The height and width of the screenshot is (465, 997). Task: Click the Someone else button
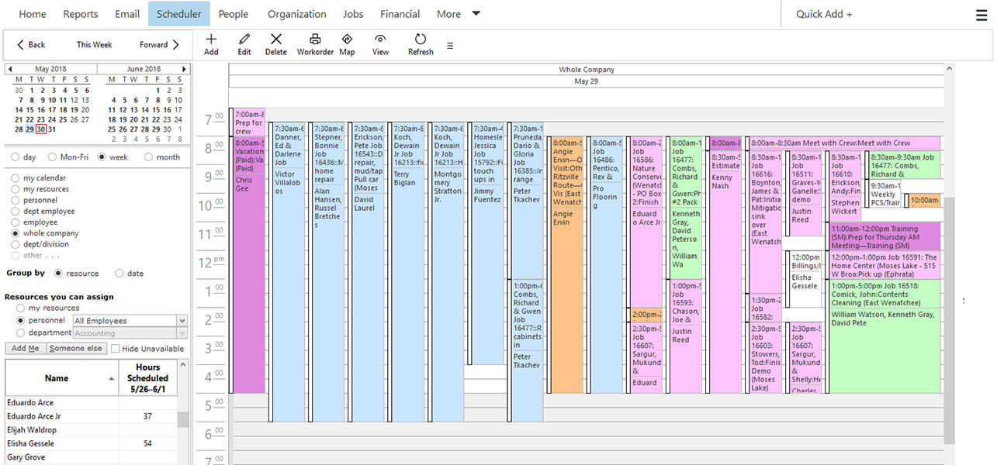pyautogui.click(x=76, y=349)
